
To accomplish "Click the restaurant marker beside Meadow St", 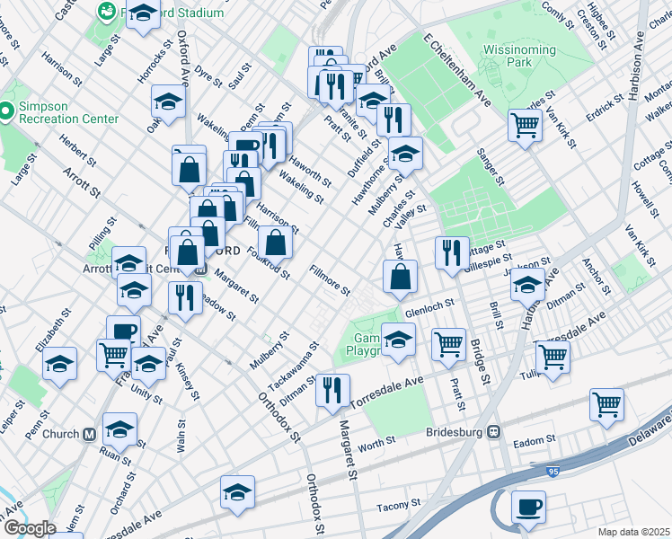I will click(186, 302).
